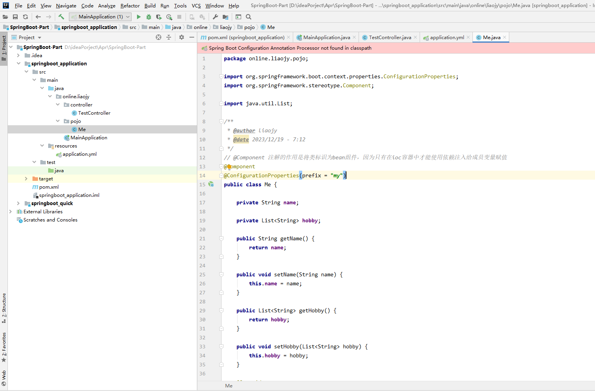This screenshot has height=391, width=595.
Task: Close the pom.xml editor tab
Action: point(288,37)
